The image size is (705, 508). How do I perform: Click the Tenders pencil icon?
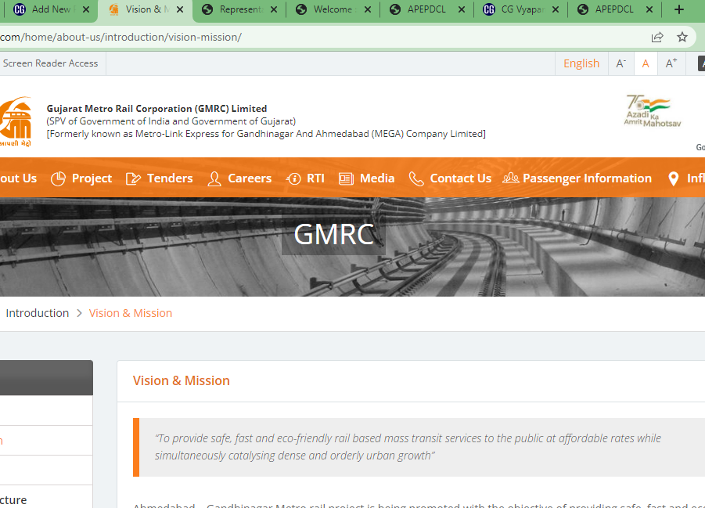click(x=133, y=178)
